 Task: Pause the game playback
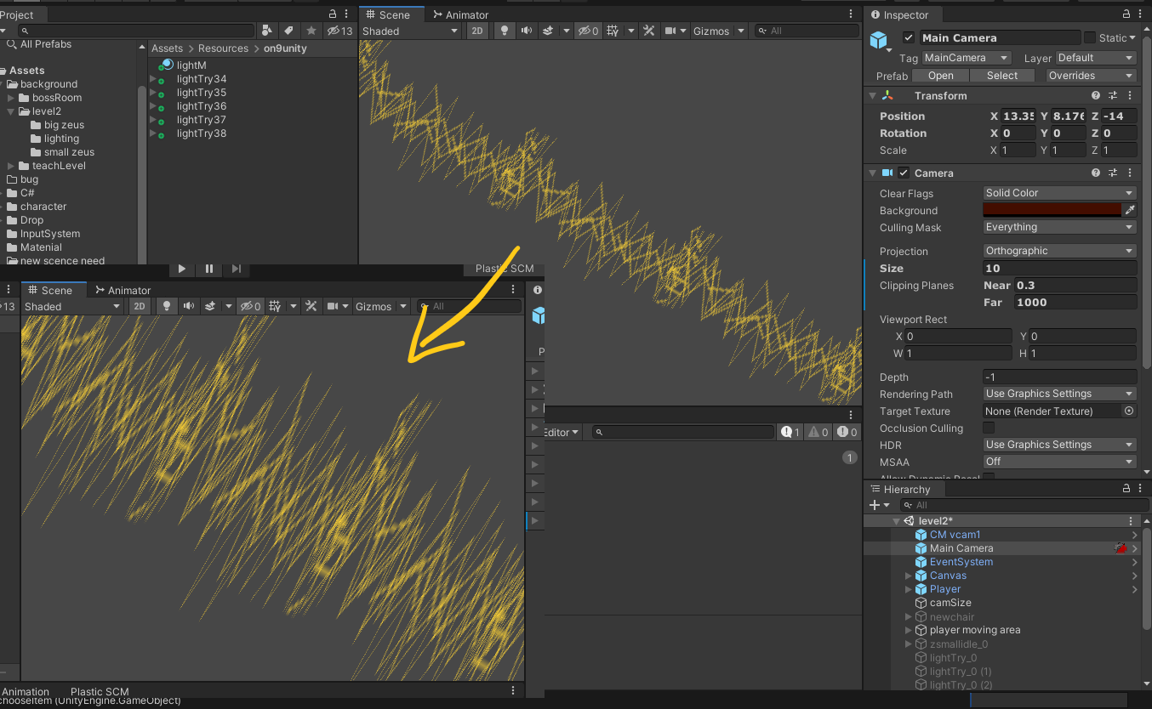click(209, 269)
